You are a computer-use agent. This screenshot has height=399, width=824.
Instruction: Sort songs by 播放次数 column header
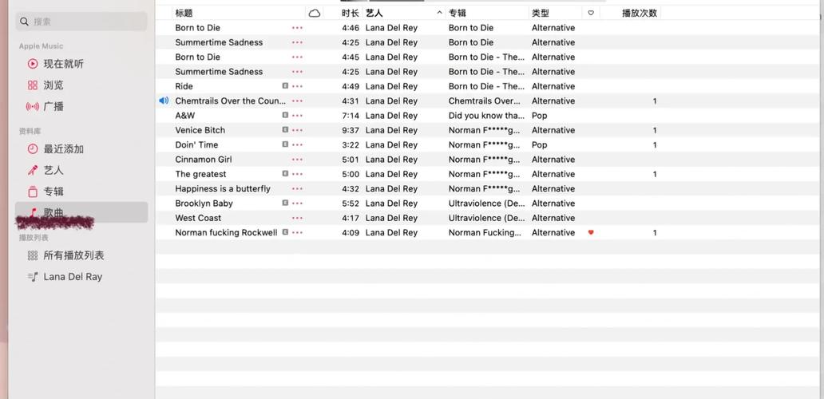pyautogui.click(x=640, y=13)
